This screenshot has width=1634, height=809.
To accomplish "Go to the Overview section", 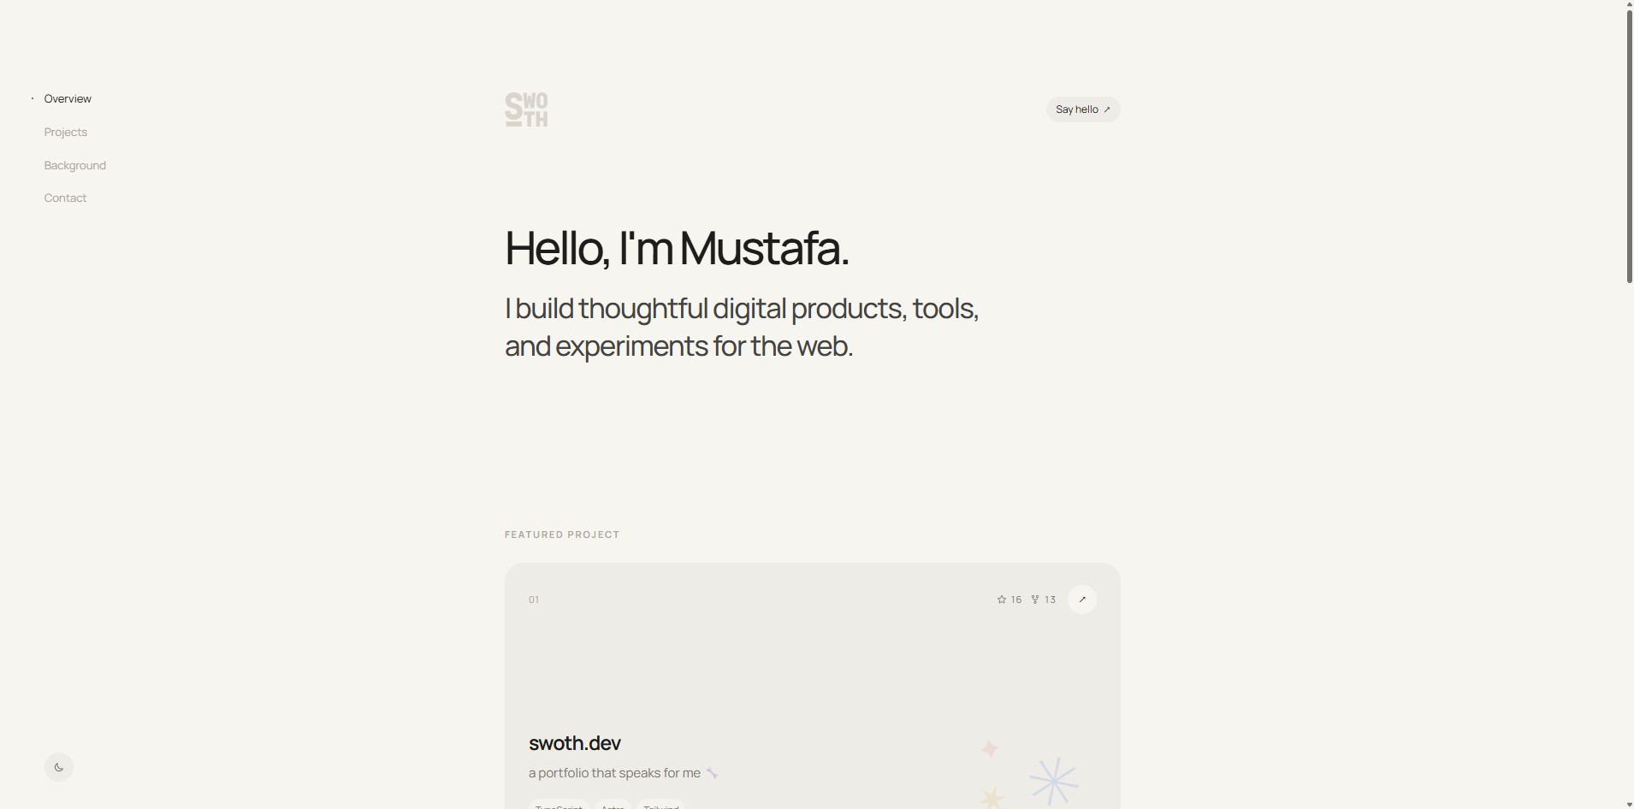I will pos(68,99).
